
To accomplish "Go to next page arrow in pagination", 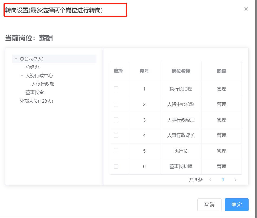I will [x=235, y=180].
